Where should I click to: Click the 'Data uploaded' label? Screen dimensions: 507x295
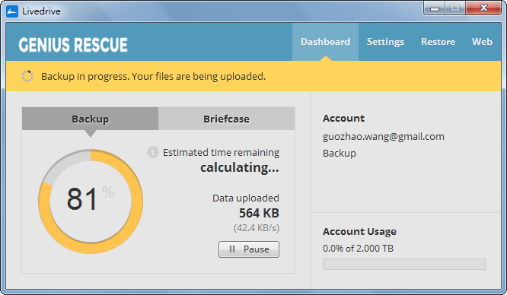click(245, 198)
